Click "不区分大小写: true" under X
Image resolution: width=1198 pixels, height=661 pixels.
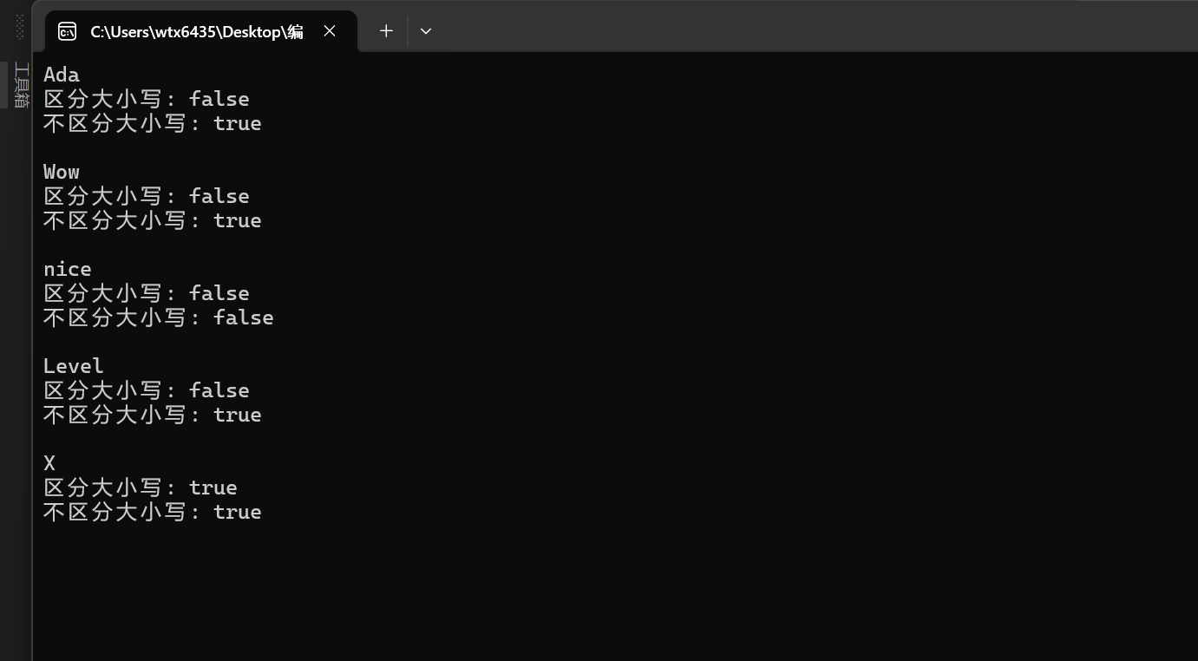click(x=153, y=512)
